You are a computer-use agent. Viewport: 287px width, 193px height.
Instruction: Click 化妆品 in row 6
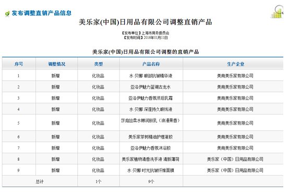tap(98, 137)
